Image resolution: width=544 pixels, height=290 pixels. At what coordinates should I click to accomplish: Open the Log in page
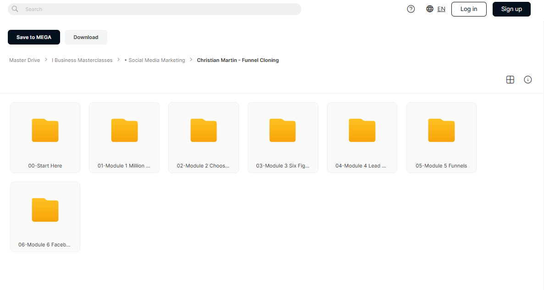click(469, 9)
